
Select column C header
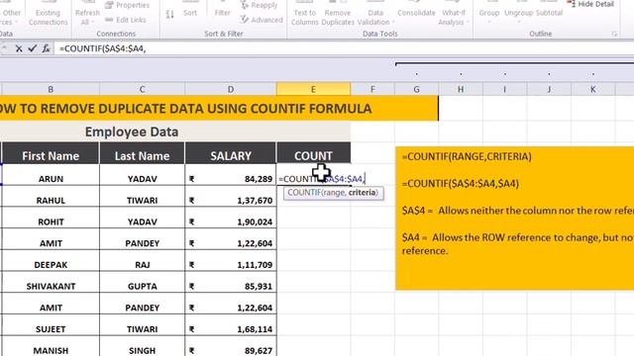(x=142, y=89)
